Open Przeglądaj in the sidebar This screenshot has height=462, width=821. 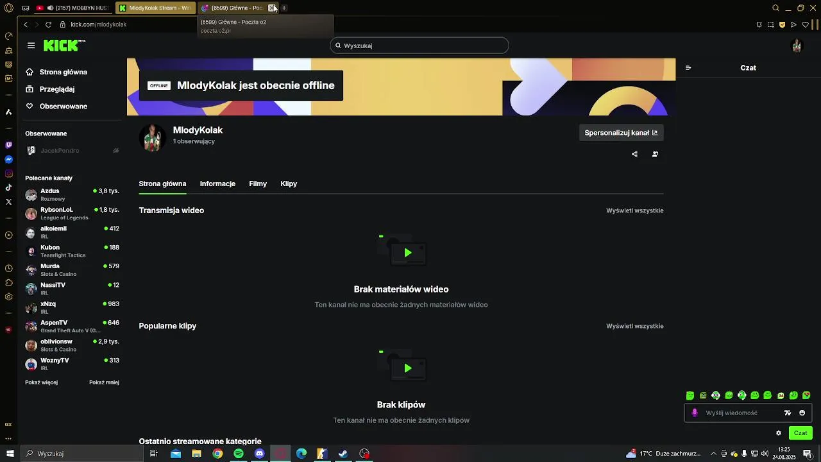(x=50, y=89)
